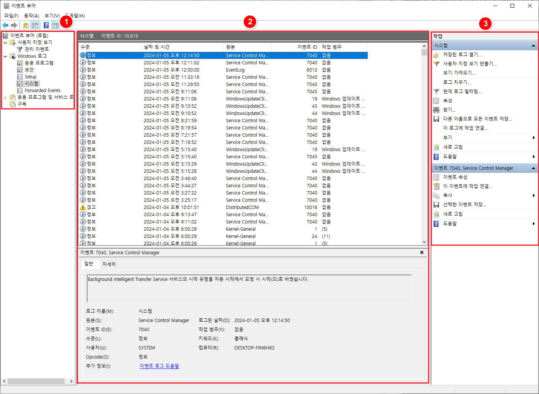539x394 pixels.
Task: Click 이 이벤트에 작업 연결 action
Action: coord(467,186)
